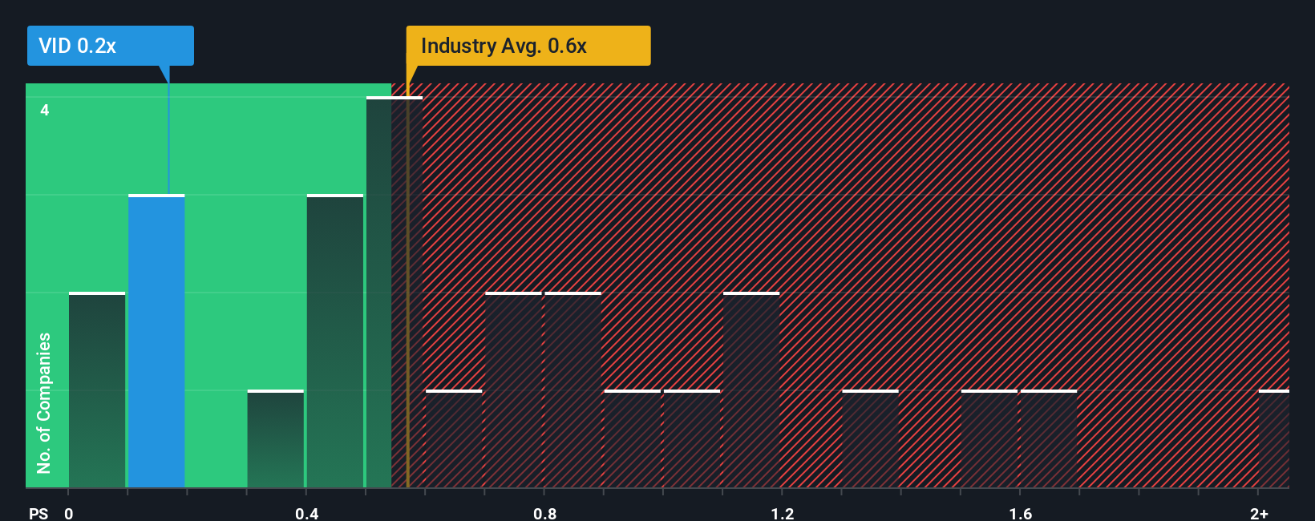1315x521 pixels.
Task: Click the x-axis label 0.4
Action: 306,513
